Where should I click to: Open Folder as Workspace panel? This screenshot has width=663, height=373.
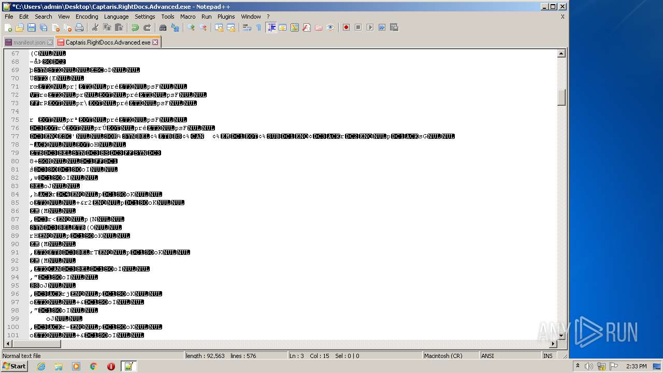click(x=318, y=27)
